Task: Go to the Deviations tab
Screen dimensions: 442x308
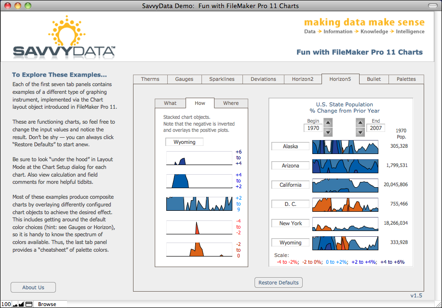Action: tap(263, 79)
